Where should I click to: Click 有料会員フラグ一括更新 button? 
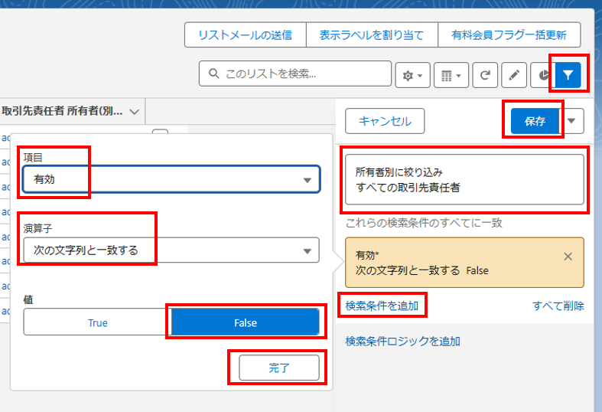509,35
